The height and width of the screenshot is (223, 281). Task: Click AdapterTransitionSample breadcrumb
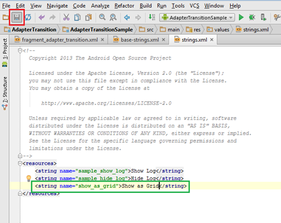click(x=98, y=29)
